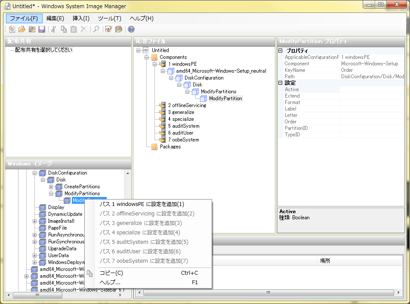The width and height of the screenshot is (410, 304).
Task: Click the Save floppy disk icon
Action: [x=42, y=29]
